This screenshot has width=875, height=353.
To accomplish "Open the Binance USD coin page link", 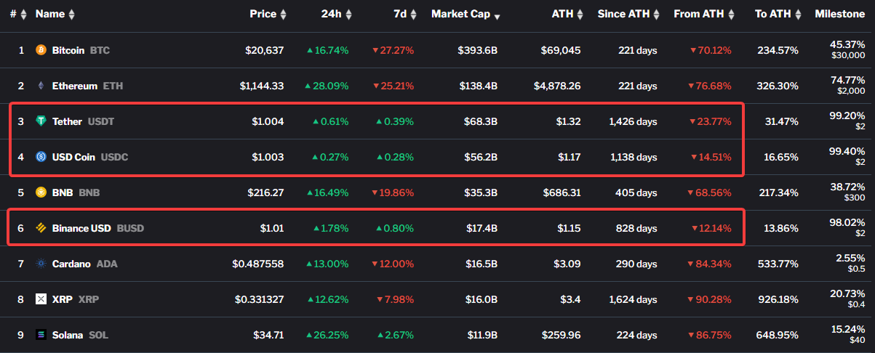I will click(98, 228).
